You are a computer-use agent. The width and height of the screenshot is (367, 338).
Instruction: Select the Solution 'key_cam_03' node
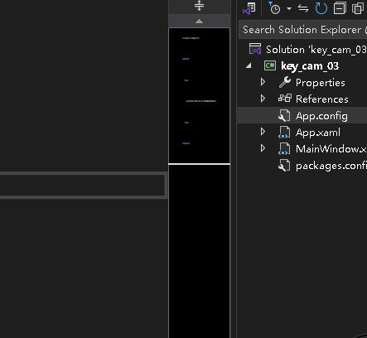(x=307, y=50)
